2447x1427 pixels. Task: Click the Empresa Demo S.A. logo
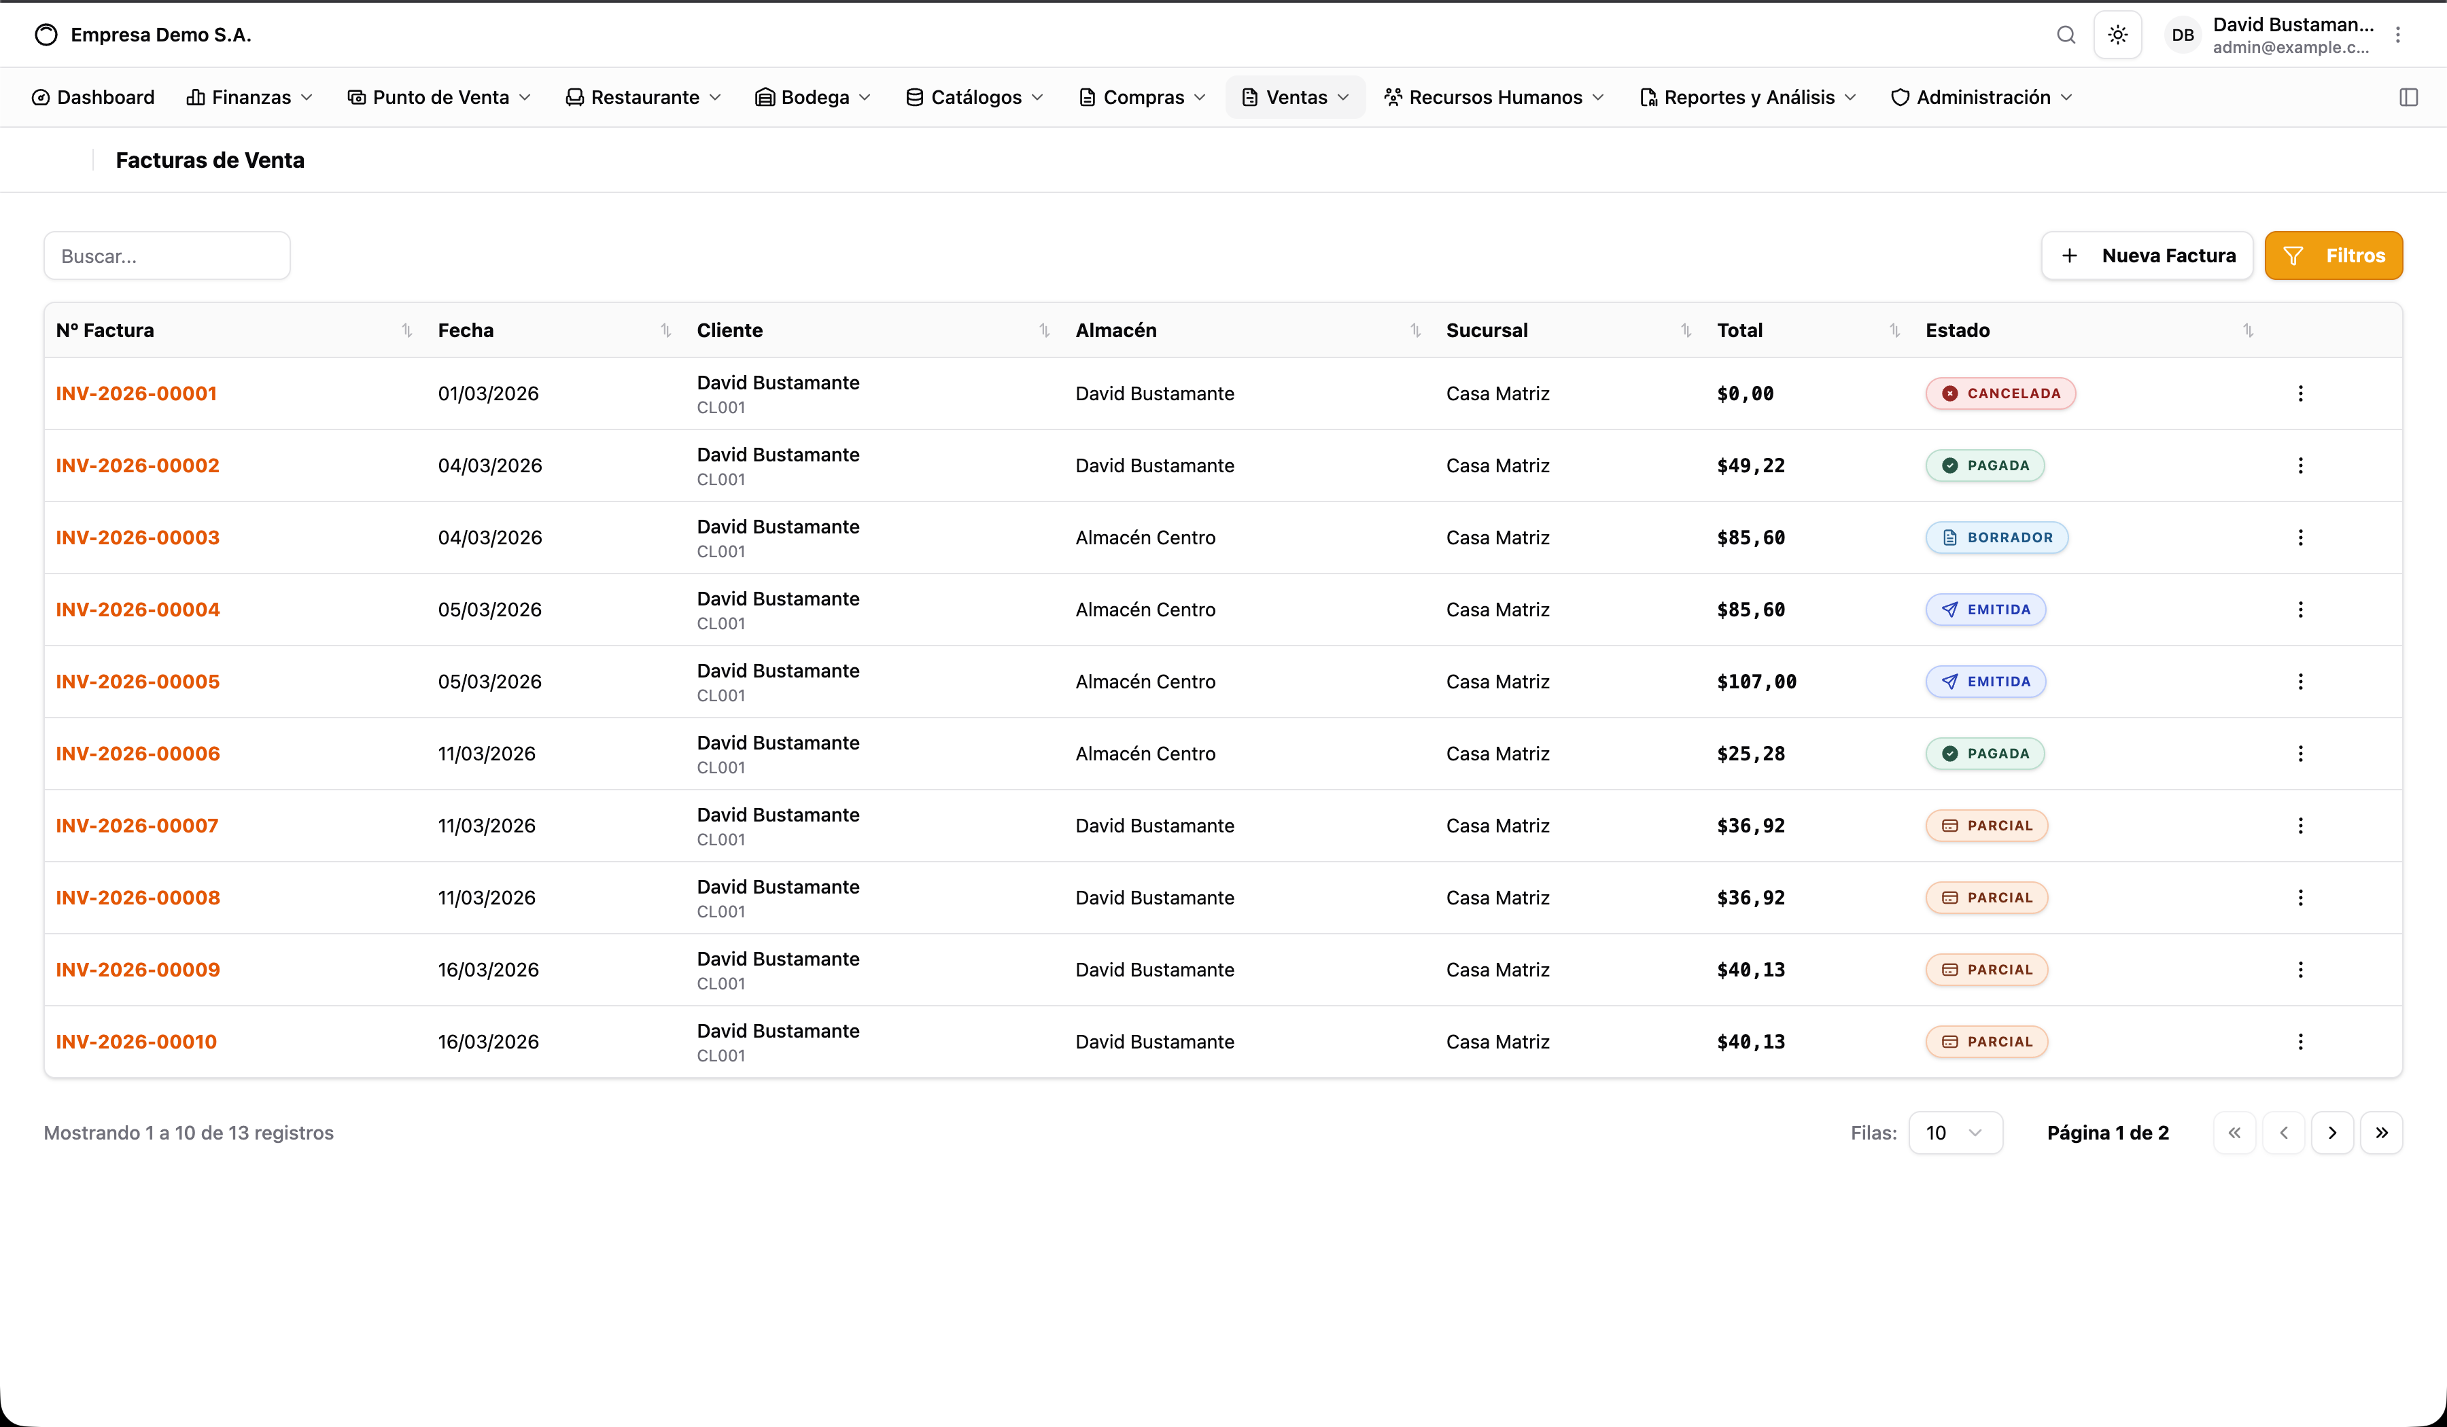coord(46,35)
